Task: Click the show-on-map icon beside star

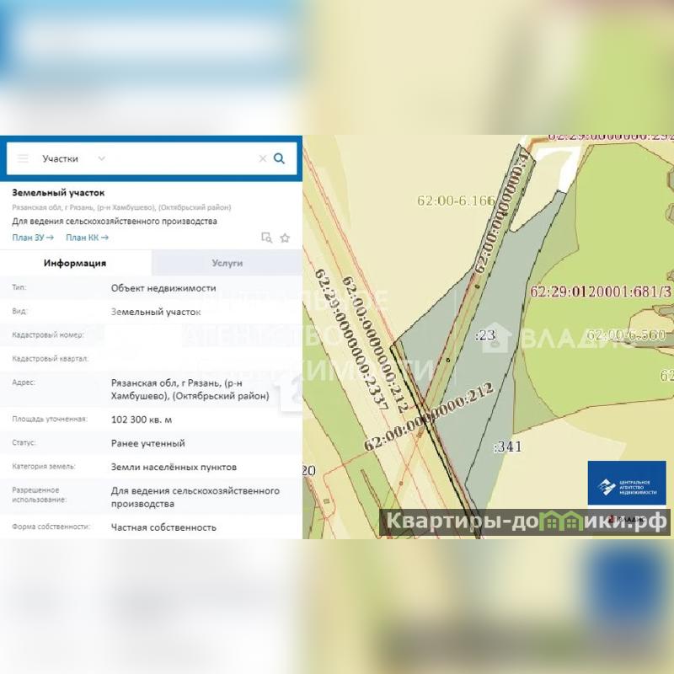Action: (266, 238)
